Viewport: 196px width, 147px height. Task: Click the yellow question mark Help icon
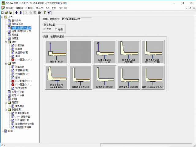(x=45, y=12)
